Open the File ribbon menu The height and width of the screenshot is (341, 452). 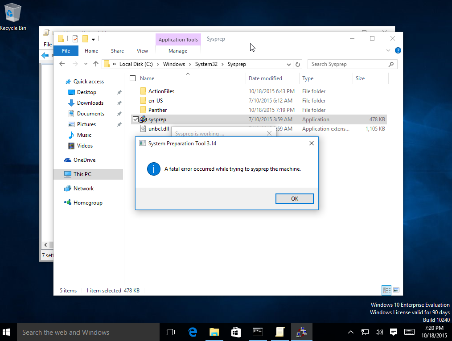(66, 51)
